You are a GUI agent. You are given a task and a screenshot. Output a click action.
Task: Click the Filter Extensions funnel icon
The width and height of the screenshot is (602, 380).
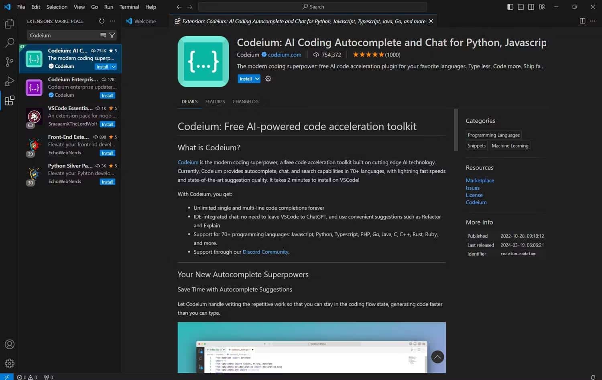[112, 35]
